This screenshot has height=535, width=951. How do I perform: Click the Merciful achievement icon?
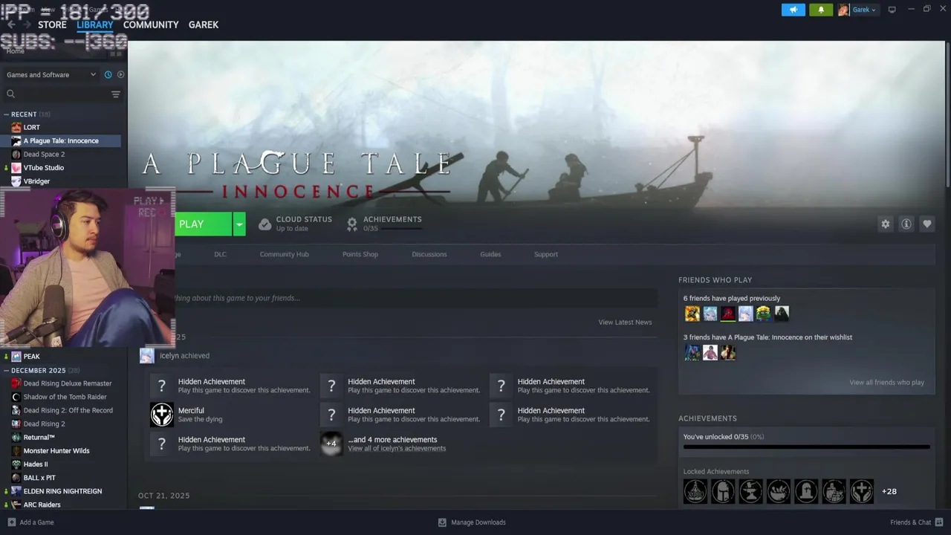[162, 415]
